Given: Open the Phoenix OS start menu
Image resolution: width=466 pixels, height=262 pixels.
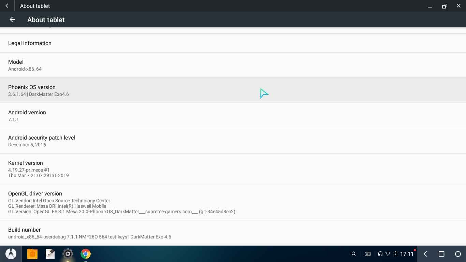Looking at the screenshot, I should tap(11, 254).
